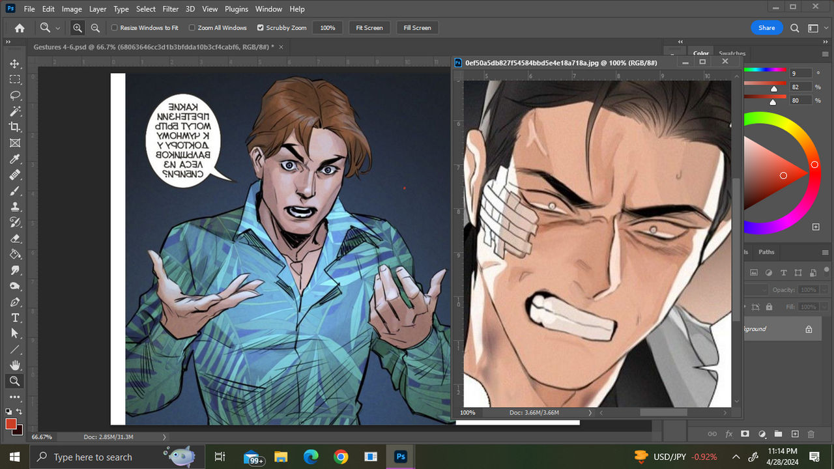The width and height of the screenshot is (834, 469).
Task: Toggle the layer filtering switch on or off
Action: click(827, 270)
